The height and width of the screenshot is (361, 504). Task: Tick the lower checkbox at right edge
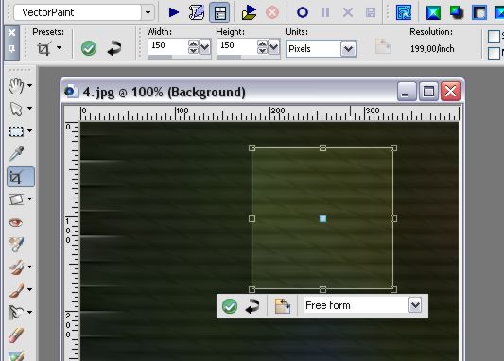(494, 53)
